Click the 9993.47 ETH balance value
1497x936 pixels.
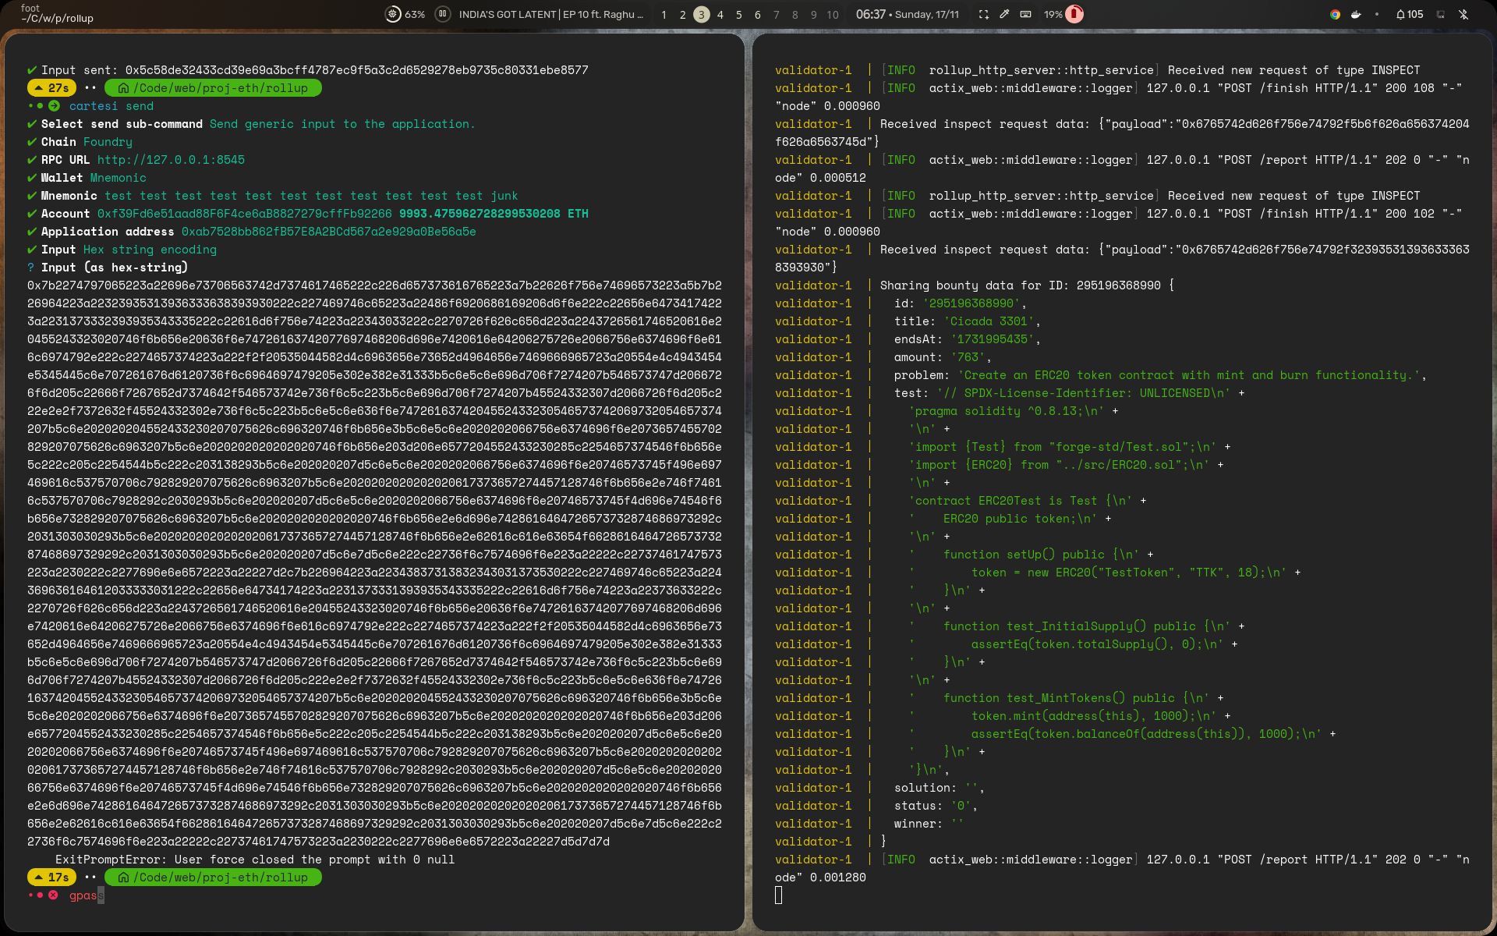(494, 214)
